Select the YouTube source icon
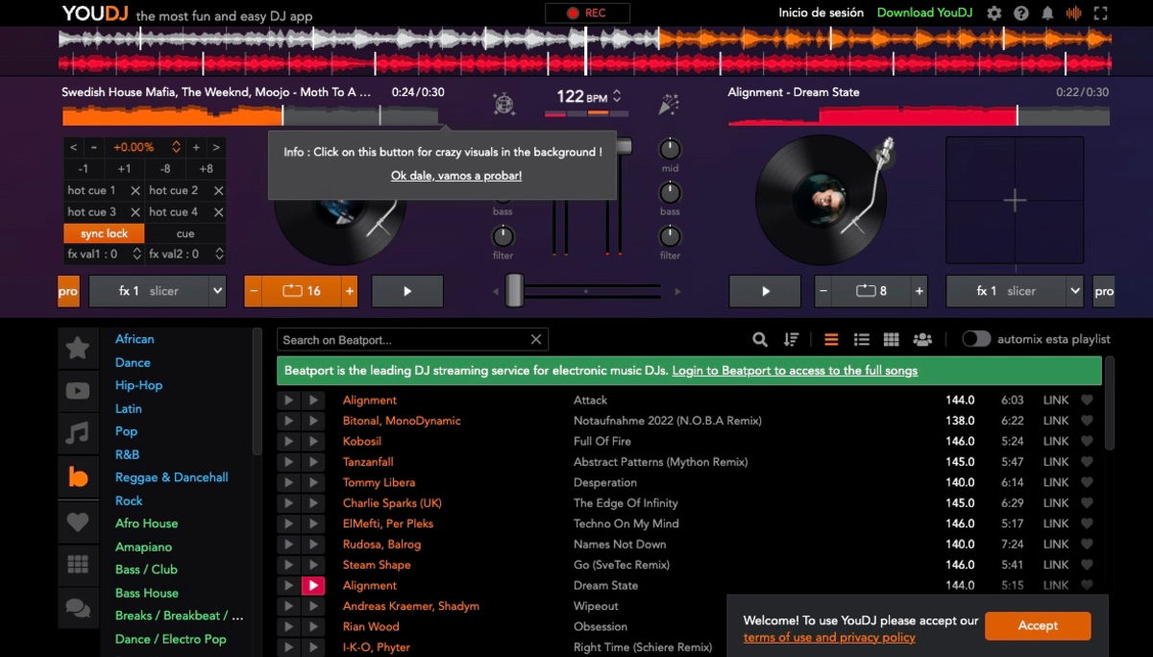The width and height of the screenshot is (1153, 657). 78,389
